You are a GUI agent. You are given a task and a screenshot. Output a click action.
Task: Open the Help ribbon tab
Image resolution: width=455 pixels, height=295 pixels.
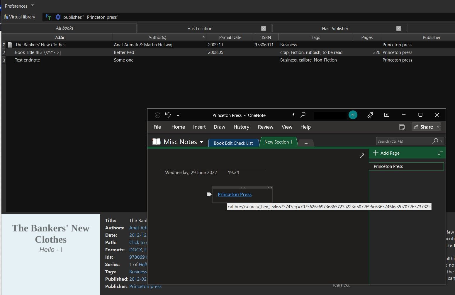305,127
